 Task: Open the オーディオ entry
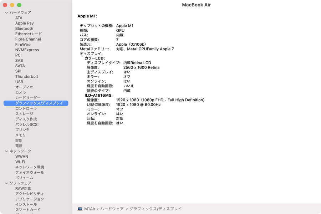24,87
